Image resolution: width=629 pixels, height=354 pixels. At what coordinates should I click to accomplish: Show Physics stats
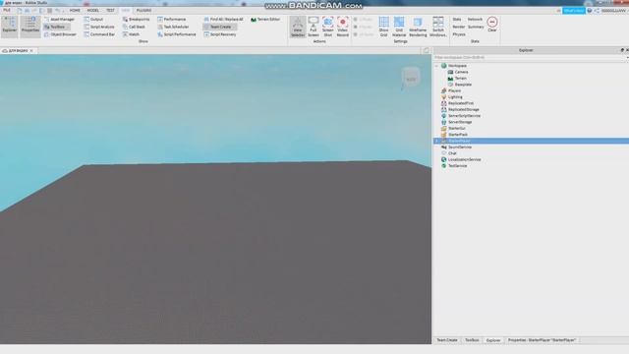(459, 34)
